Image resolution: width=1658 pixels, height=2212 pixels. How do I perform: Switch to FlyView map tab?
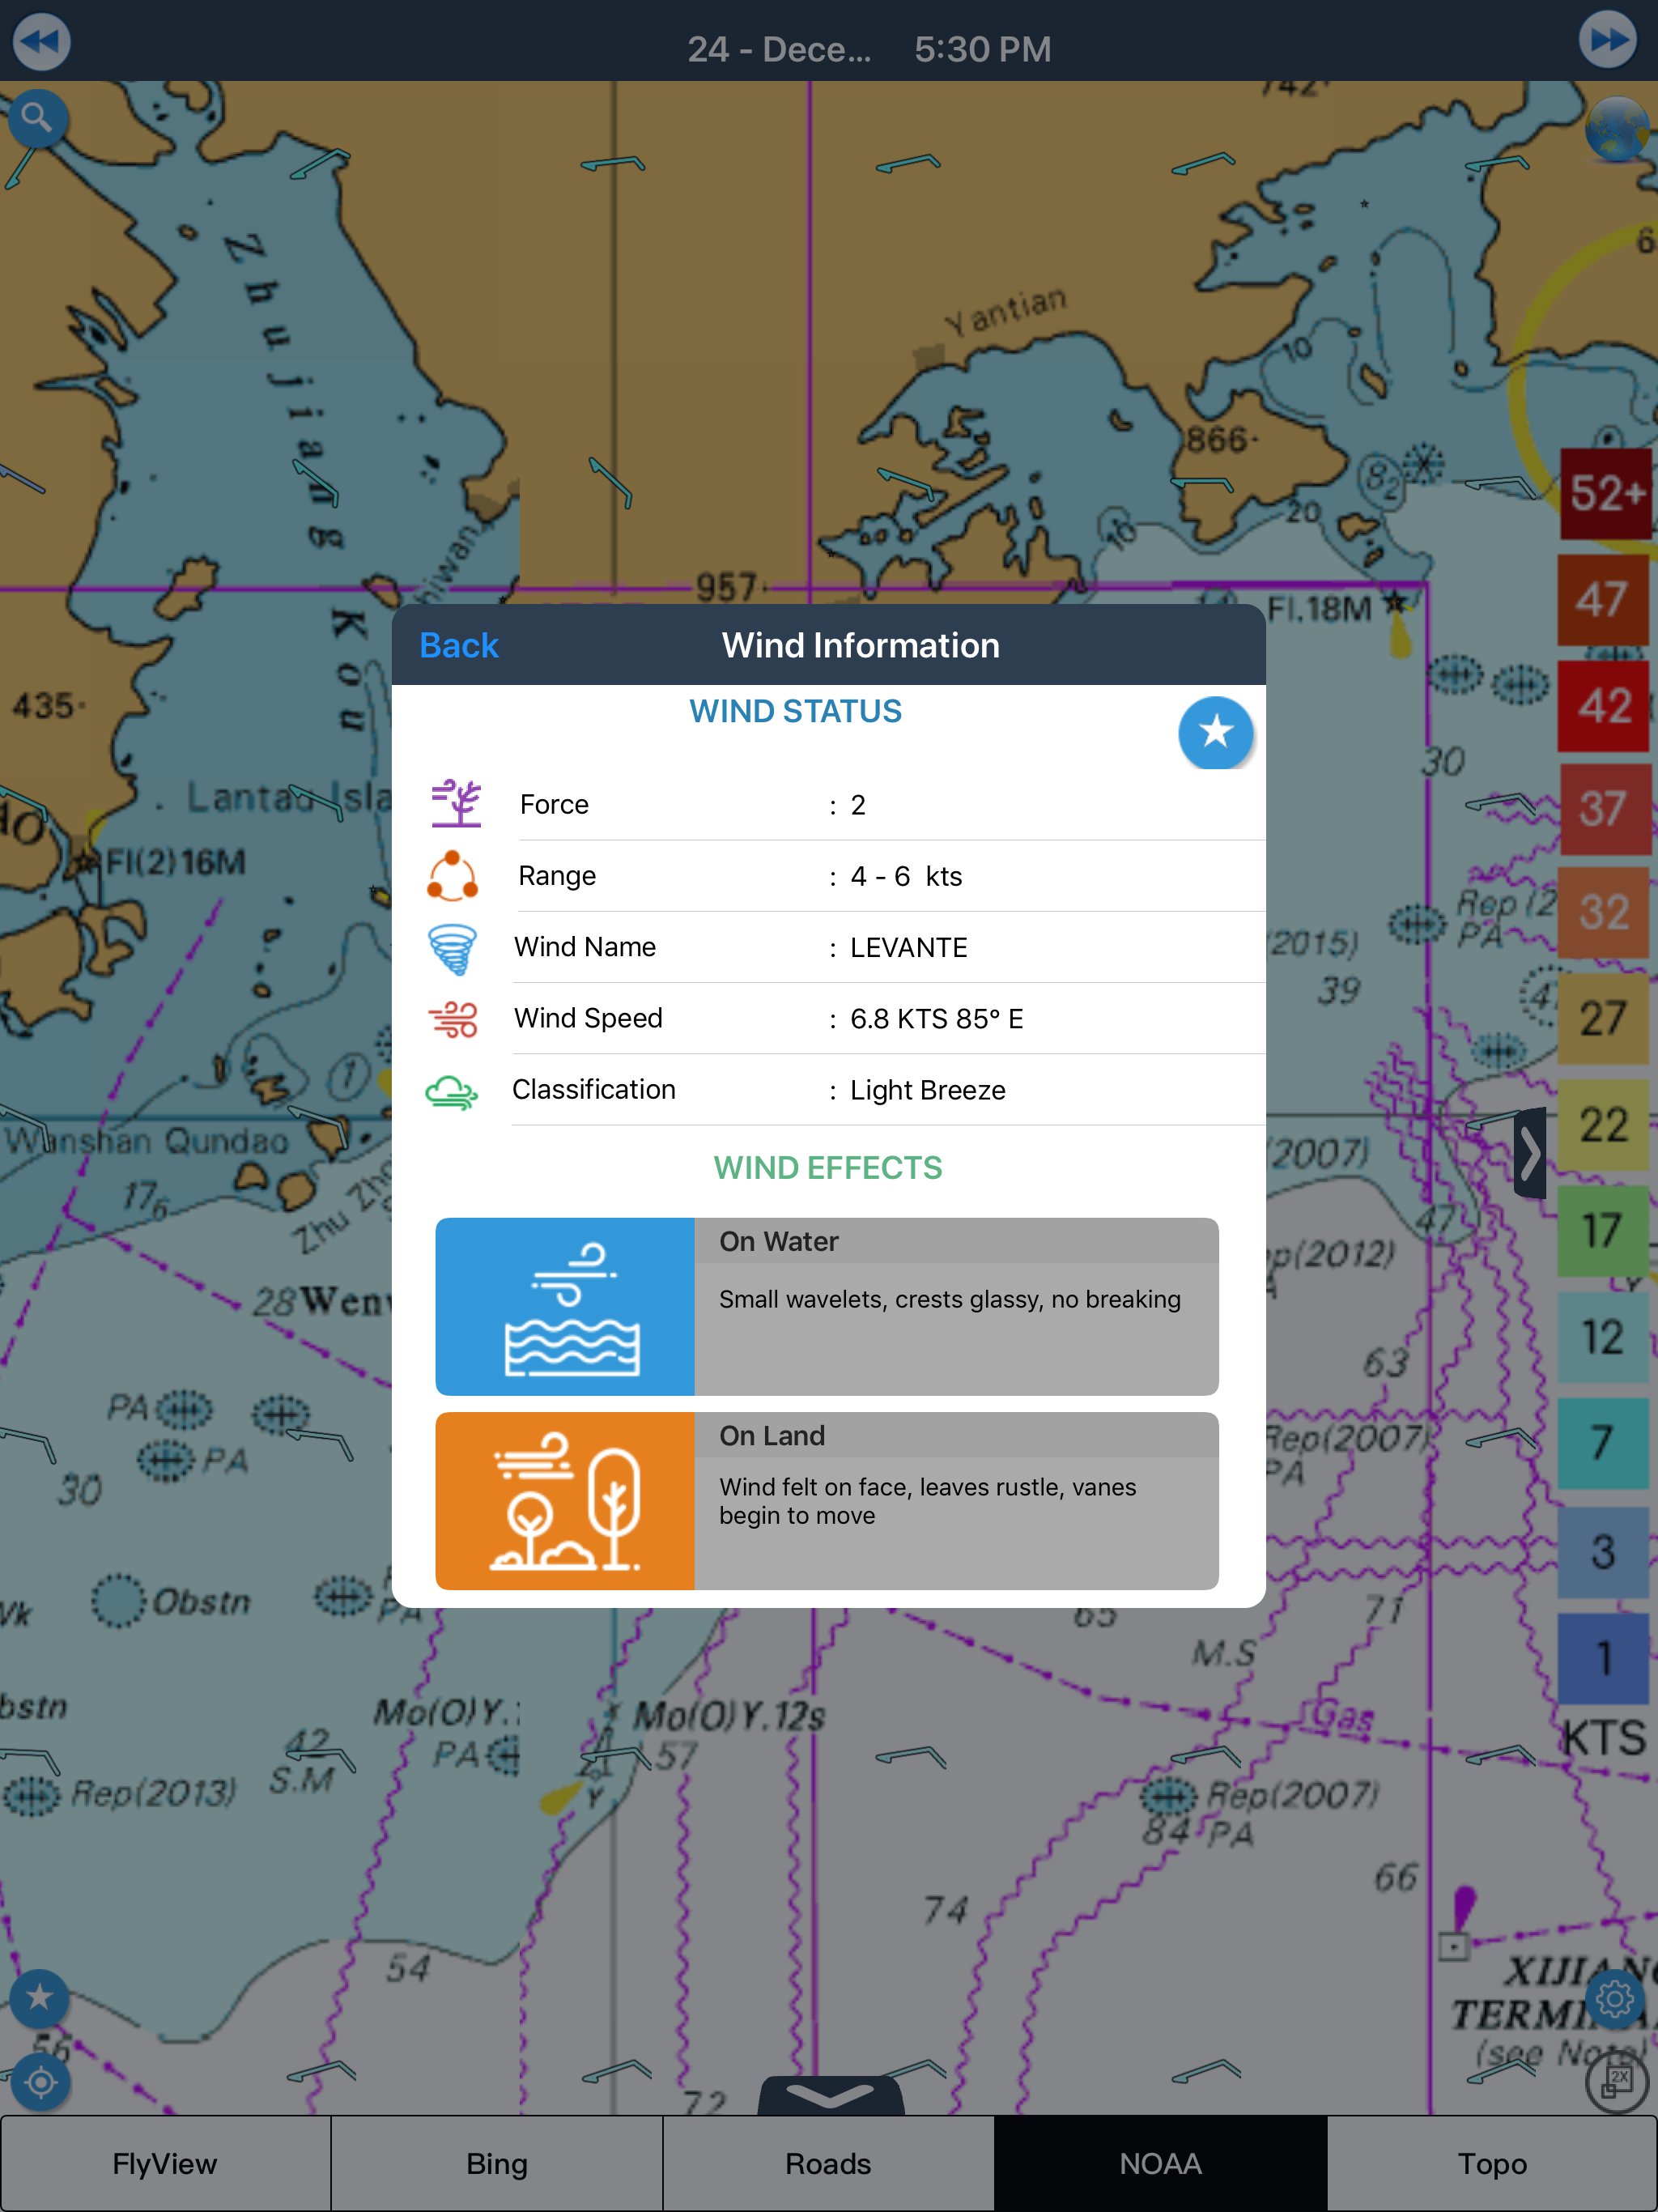(x=165, y=2163)
